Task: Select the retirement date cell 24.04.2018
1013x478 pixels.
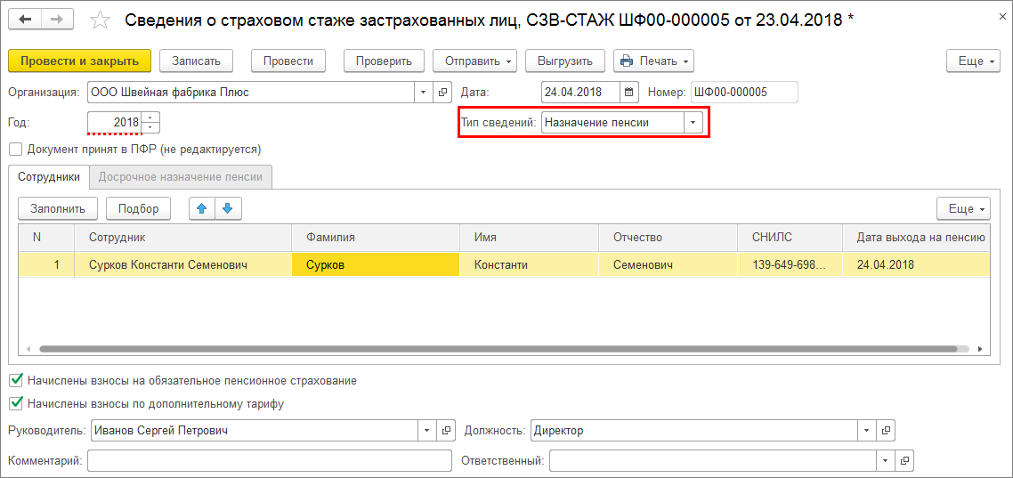Action: pos(916,265)
